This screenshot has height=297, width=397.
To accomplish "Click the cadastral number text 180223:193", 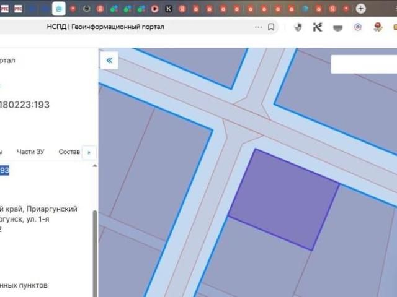I will (x=25, y=105).
